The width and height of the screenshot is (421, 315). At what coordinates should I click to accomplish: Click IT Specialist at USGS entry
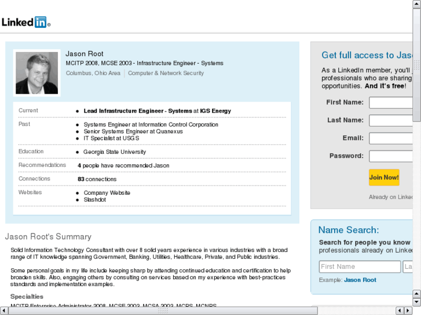111,138
